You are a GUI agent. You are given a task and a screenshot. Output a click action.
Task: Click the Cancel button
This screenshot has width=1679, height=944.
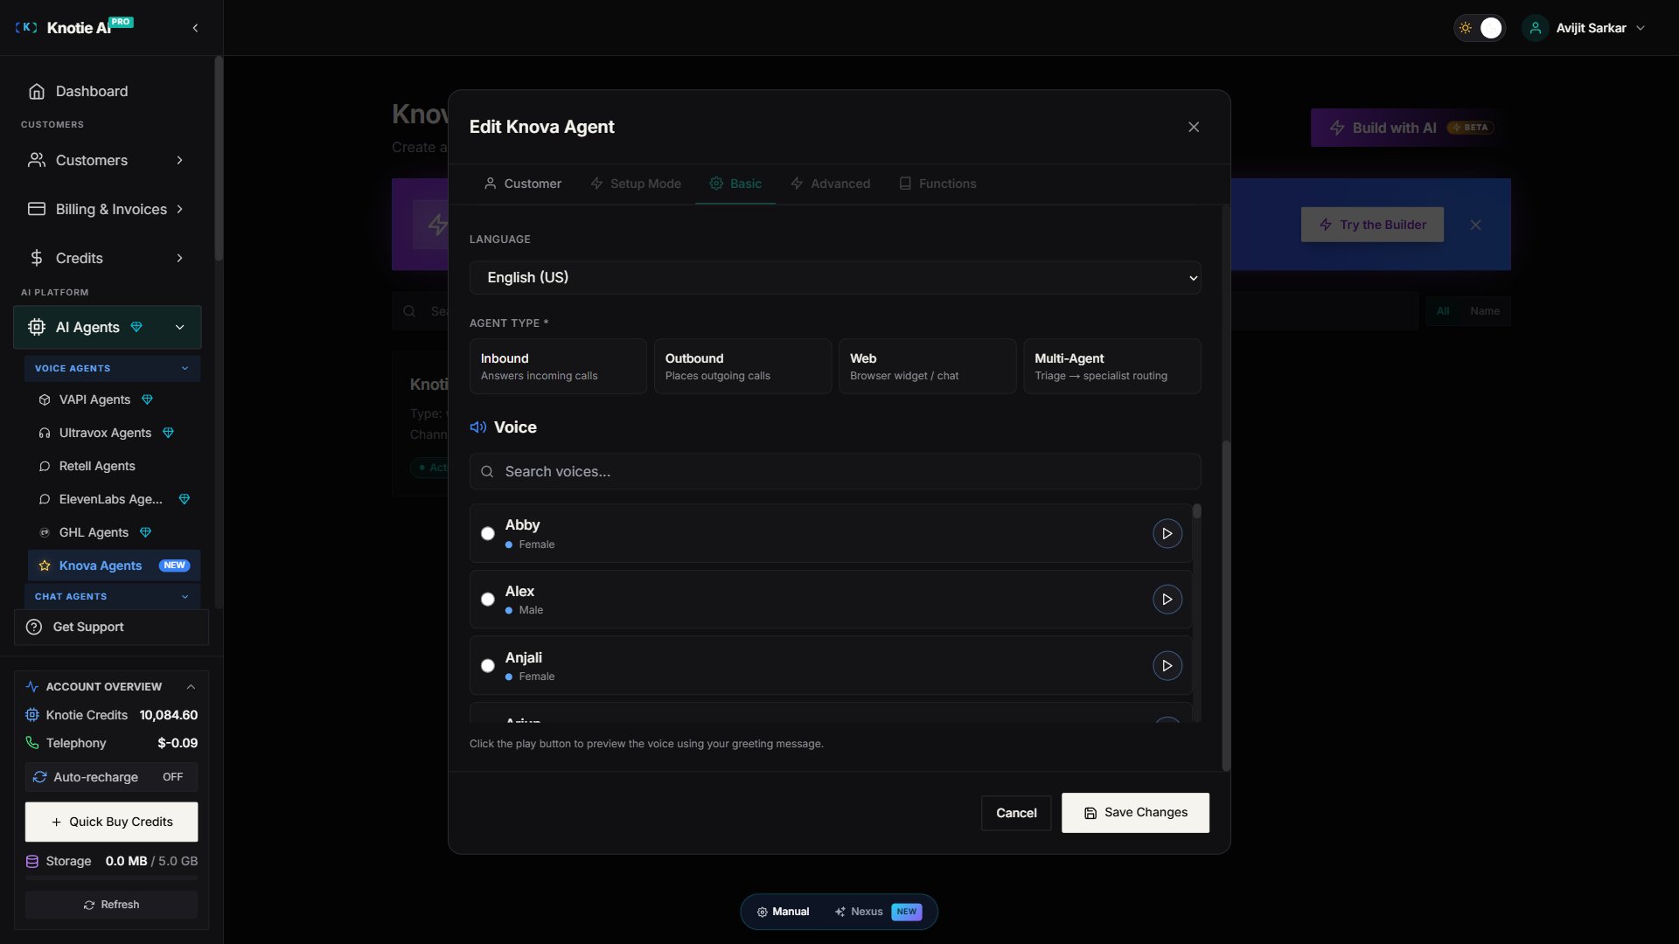pyautogui.click(x=1016, y=813)
